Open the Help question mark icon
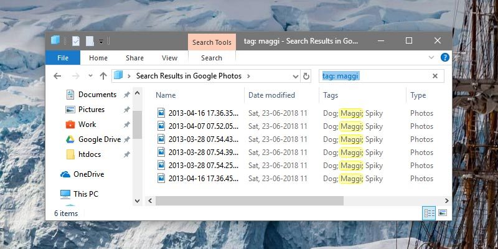 [x=445, y=57]
